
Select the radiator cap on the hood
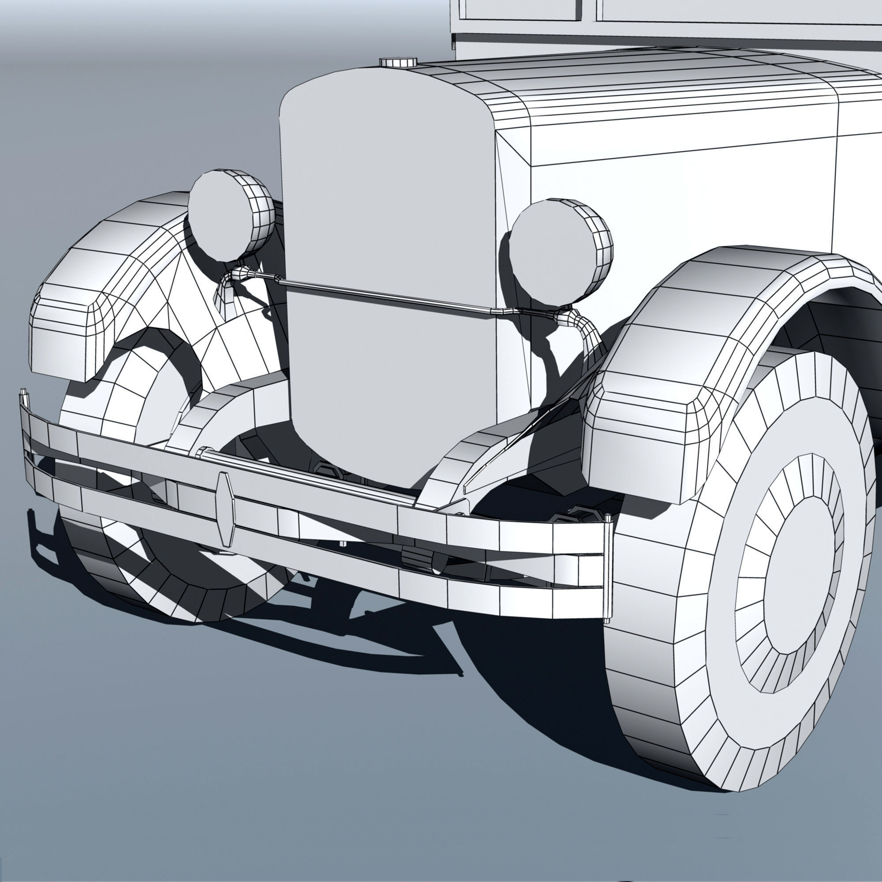[x=398, y=62]
